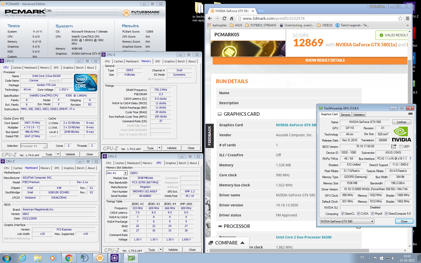Click browser horizontal scrollbar thumb
The image size is (421, 263).
[x=289, y=250]
